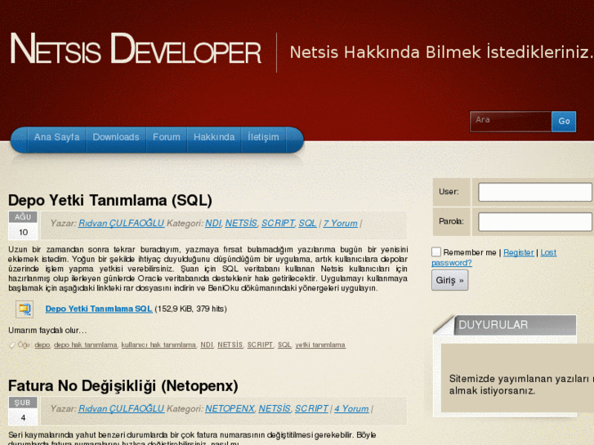Screen dimensions: 594x445
Task: Open the NETSİS tag in Öğe row
Action: [x=230, y=345]
